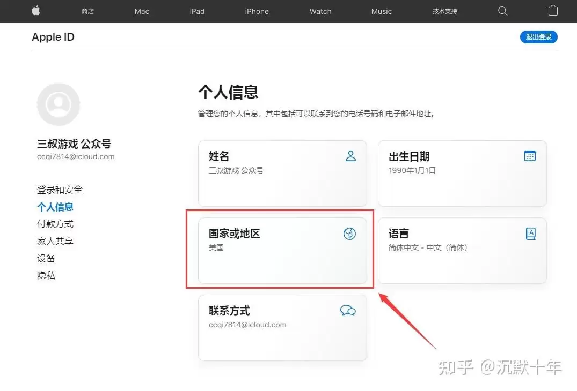
Task: Click the Apple logo in the navigation bar
Action: 35,11
